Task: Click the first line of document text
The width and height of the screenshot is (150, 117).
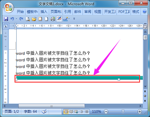Action: [53, 53]
